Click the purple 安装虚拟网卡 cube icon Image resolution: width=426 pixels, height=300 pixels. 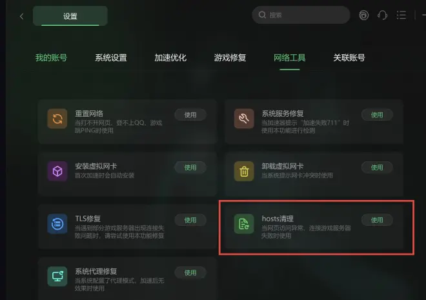pyautogui.click(x=57, y=172)
